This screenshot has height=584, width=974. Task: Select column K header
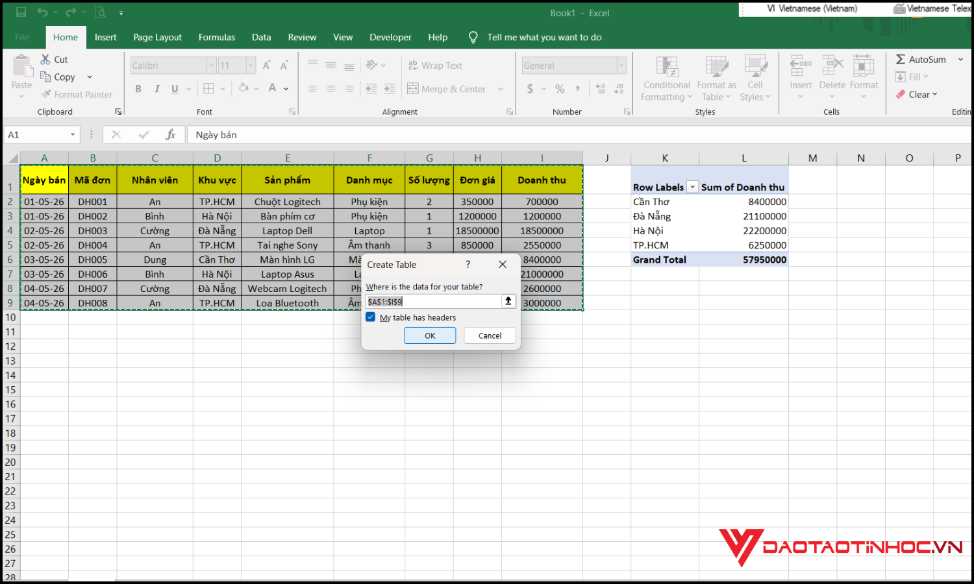[665, 158]
